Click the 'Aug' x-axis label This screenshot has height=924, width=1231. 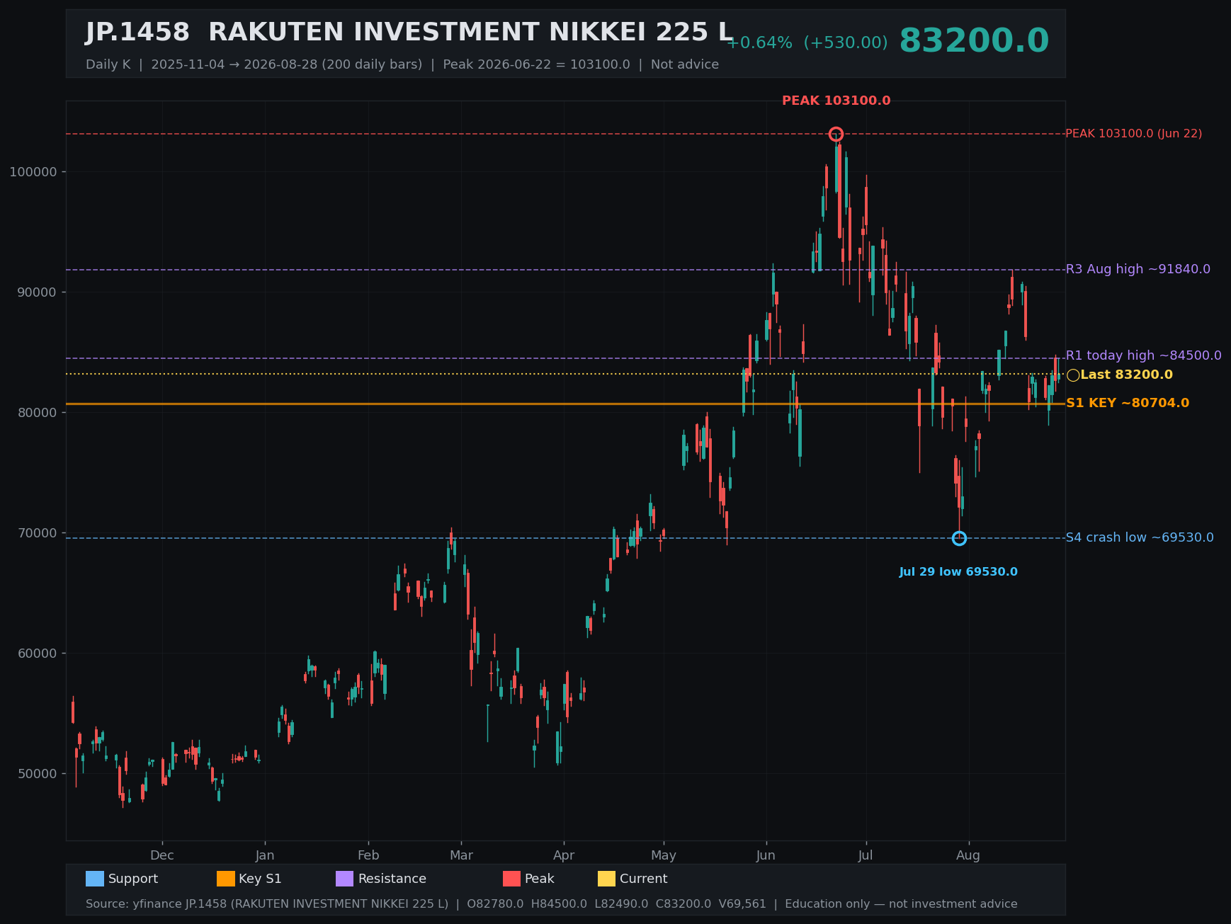(x=968, y=855)
